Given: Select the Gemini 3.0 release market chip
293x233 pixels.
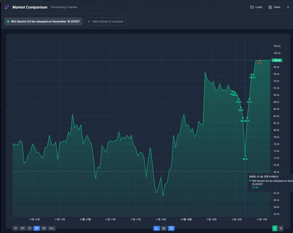Looking at the screenshot, I should coord(44,22).
